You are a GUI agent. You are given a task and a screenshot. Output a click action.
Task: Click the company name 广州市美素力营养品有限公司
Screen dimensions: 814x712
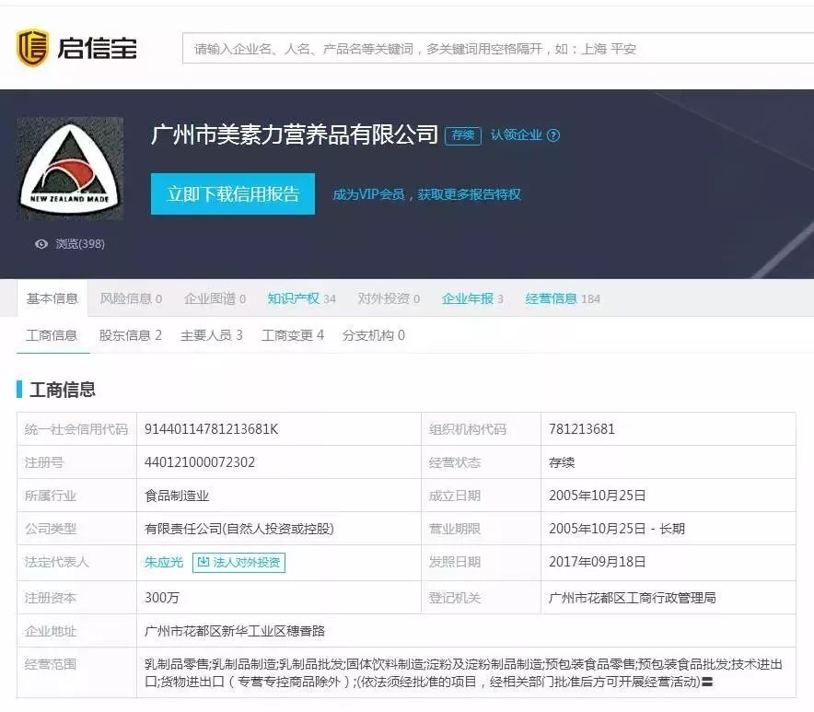click(295, 134)
